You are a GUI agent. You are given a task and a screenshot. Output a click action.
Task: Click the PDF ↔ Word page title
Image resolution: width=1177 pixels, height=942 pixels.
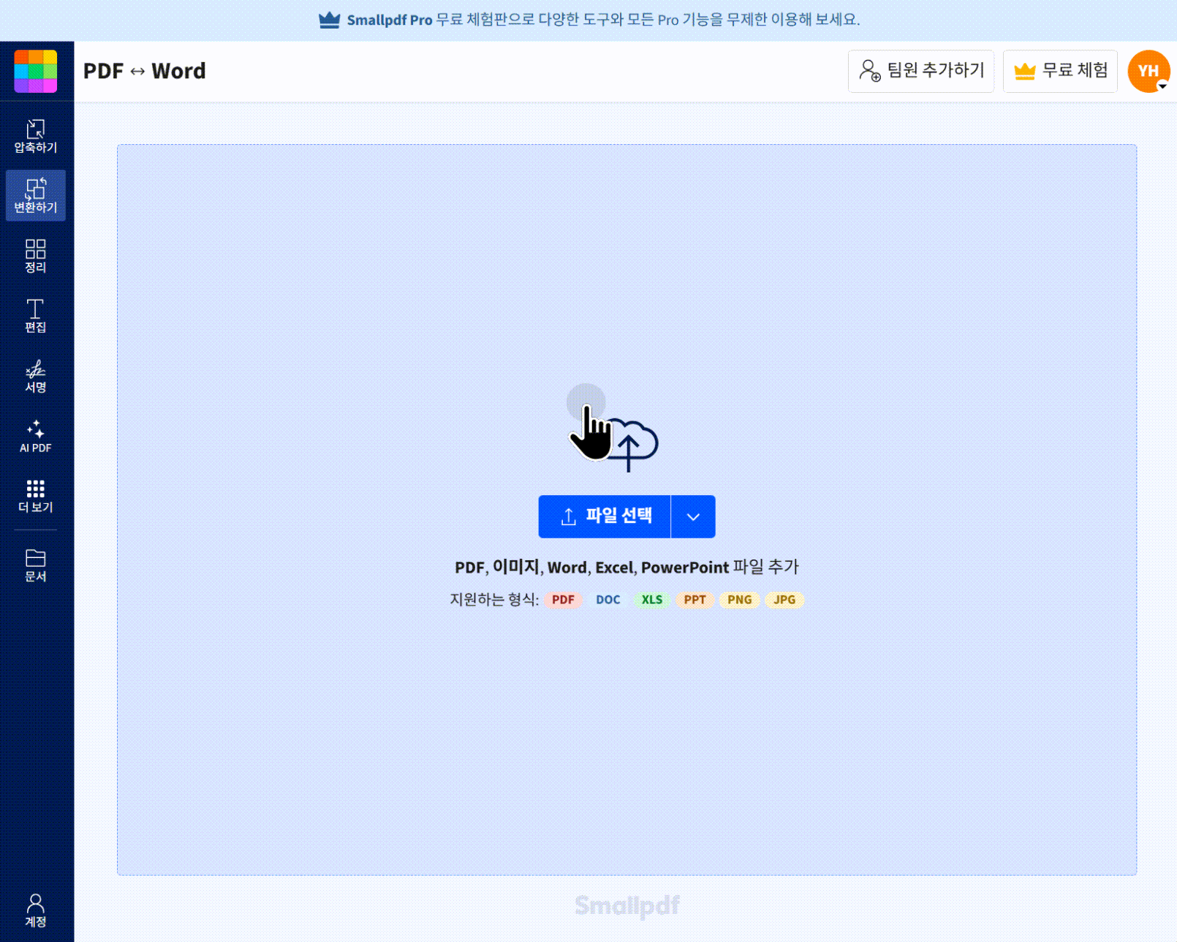[x=145, y=71]
